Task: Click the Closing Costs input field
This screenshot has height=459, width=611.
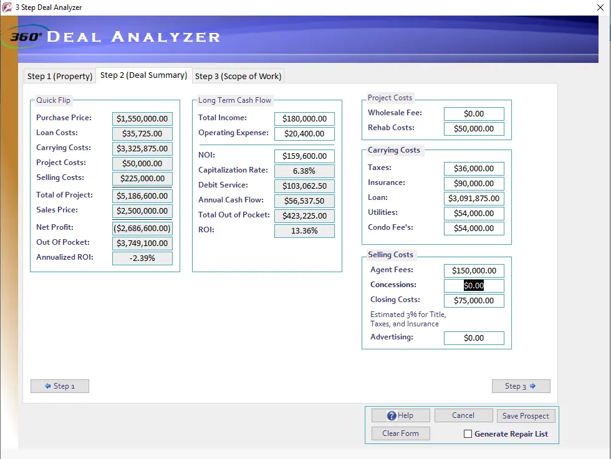Action: 474,301
